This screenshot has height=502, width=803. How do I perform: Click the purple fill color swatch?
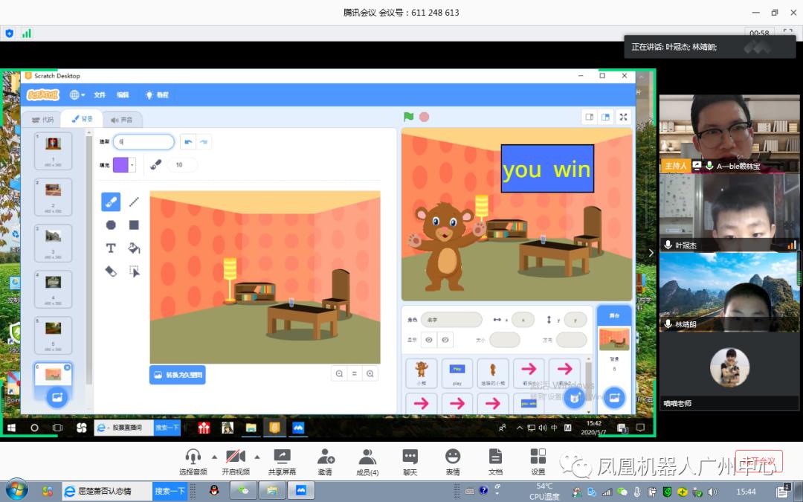pyautogui.click(x=120, y=165)
